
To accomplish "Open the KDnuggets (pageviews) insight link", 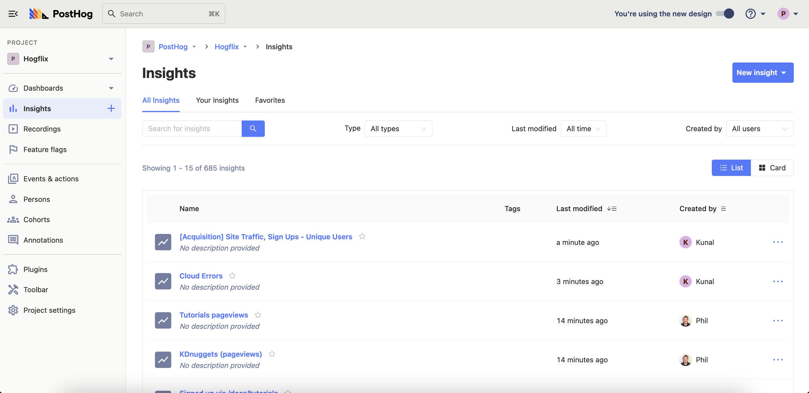I will [x=221, y=354].
